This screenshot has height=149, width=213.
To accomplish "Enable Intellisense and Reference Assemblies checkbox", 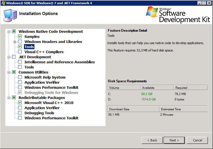I will [x=20, y=62].
